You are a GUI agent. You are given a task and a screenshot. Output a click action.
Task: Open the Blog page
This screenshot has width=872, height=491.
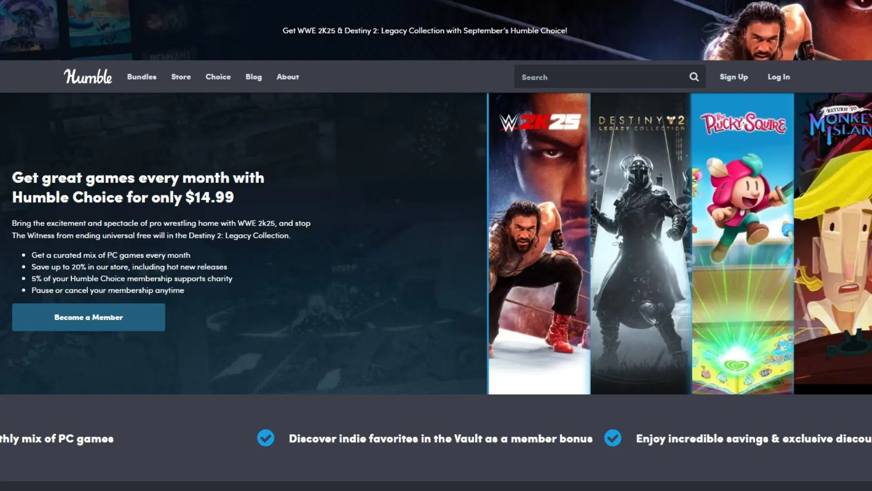[x=253, y=77]
